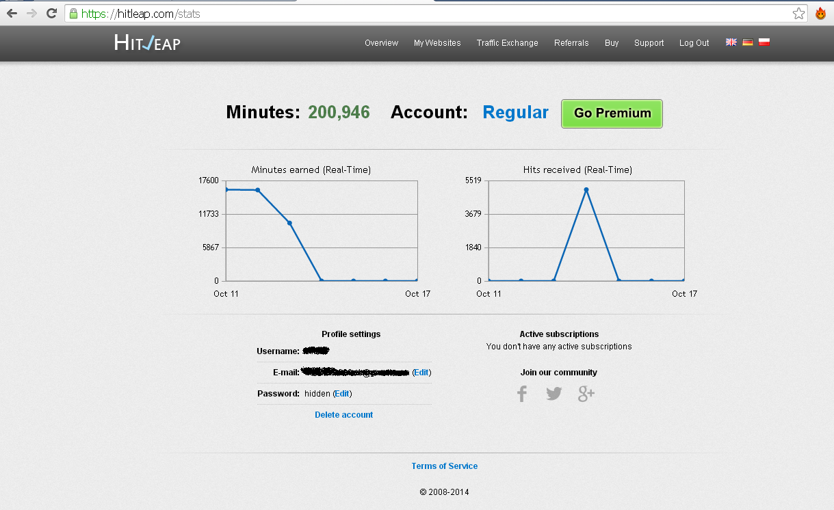Click the Active subscriptions heading
834x510 pixels.
pos(559,334)
